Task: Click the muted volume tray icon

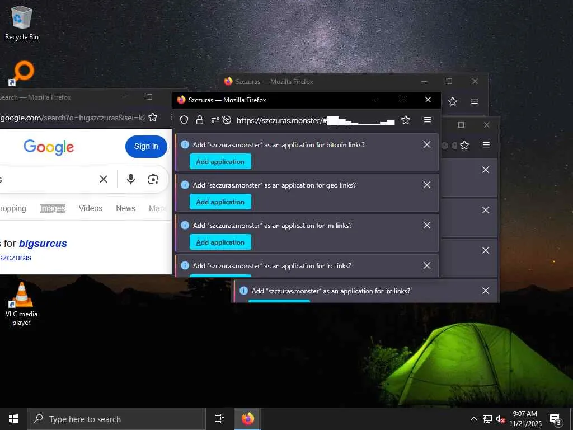Action: point(500,419)
